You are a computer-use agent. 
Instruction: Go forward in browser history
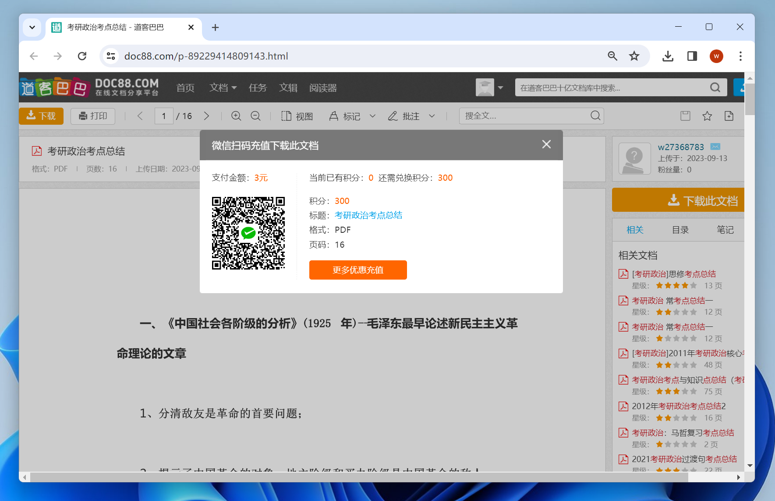(x=58, y=56)
